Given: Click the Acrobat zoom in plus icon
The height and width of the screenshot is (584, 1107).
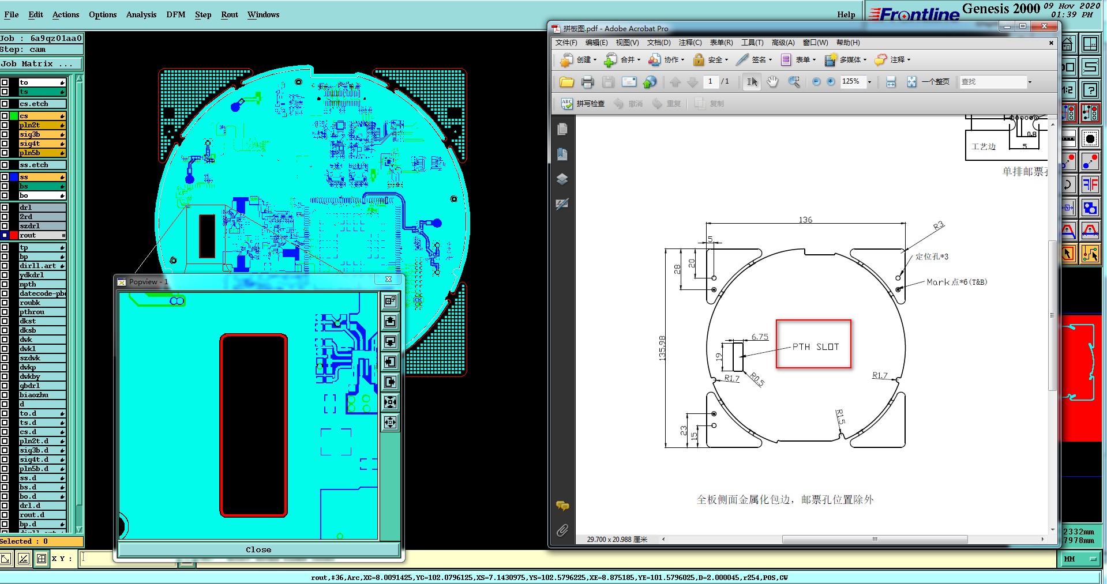Looking at the screenshot, I should (831, 82).
